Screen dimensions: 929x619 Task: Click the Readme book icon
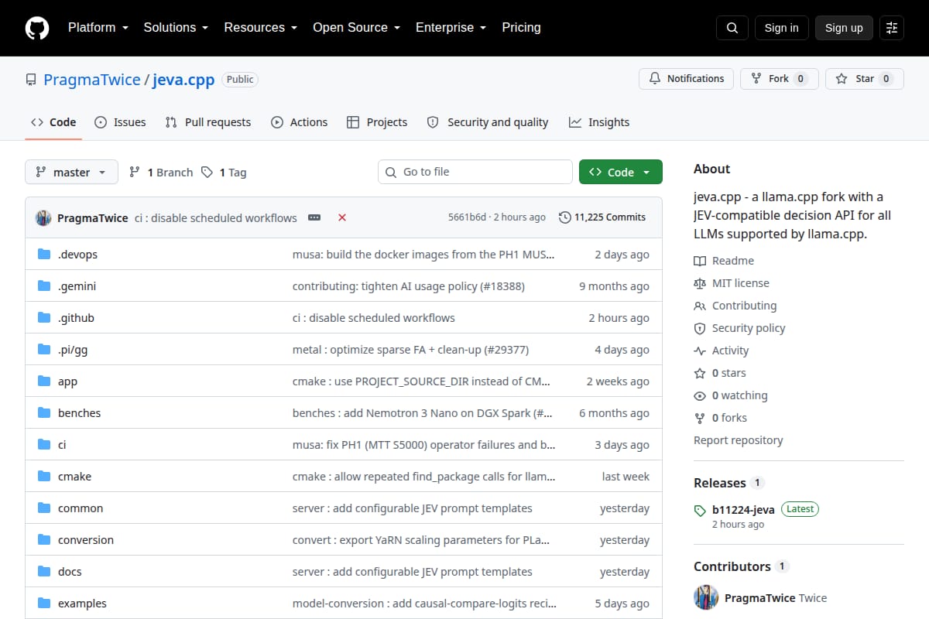pos(700,262)
